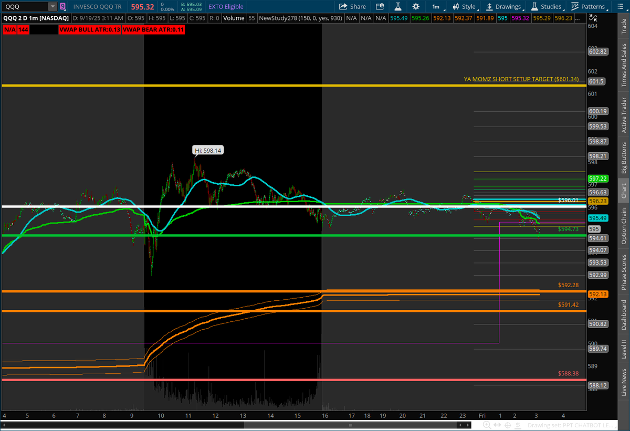Click the 595.49 cyan axis price bubble

coord(598,218)
